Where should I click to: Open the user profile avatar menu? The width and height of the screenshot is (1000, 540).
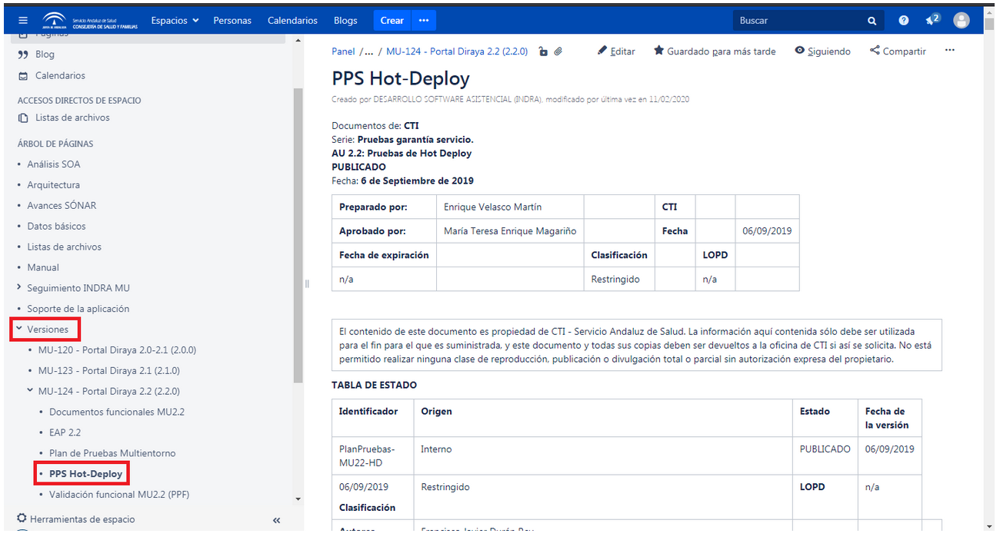coord(962,21)
